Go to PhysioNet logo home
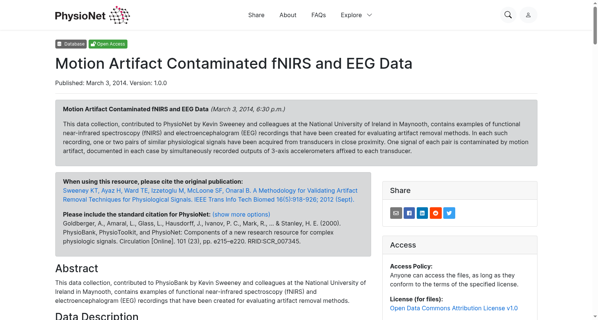Image resolution: width=598 pixels, height=320 pixels. (92, 15)
